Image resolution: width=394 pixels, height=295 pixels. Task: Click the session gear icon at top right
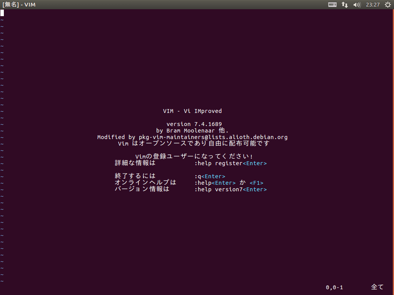pyautogui.click(x=388, y=5)
